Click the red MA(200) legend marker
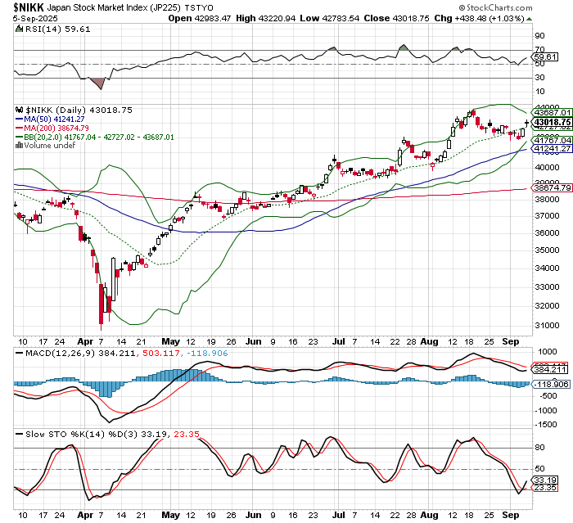 (x=19, y=128)
